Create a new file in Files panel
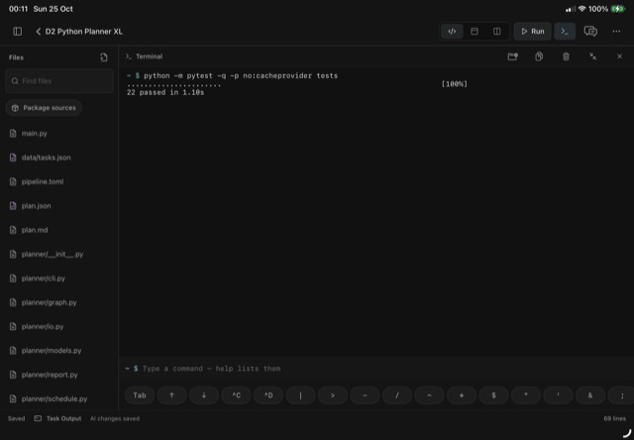634x440 pixels. click(x=104, y=57)
